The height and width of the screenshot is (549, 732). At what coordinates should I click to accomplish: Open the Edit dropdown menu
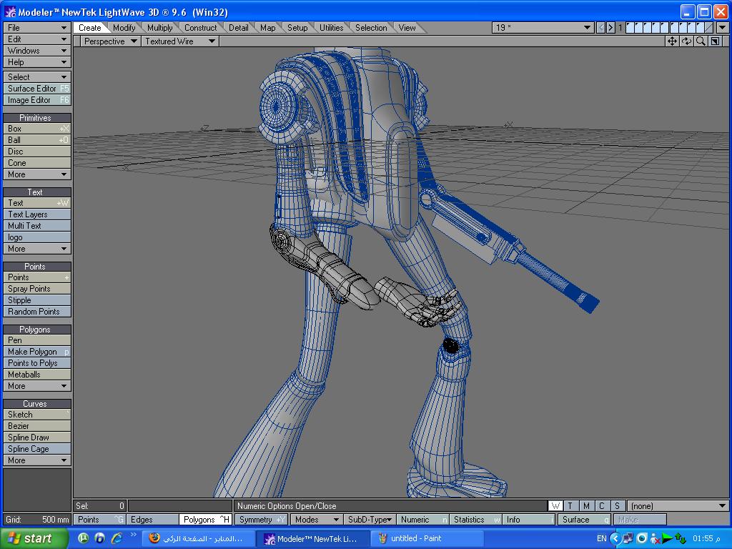tap(37, 39)
